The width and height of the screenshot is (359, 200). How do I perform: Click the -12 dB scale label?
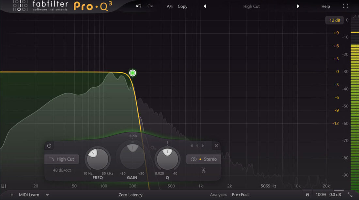tap(336, 124)
